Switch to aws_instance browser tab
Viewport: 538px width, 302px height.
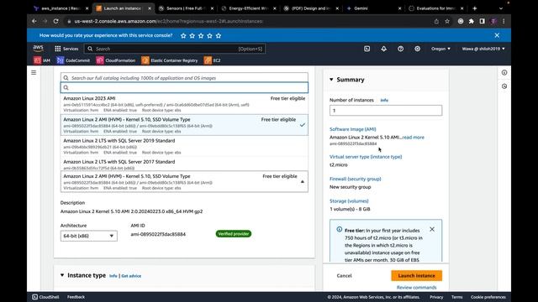(x=61, y=8)
